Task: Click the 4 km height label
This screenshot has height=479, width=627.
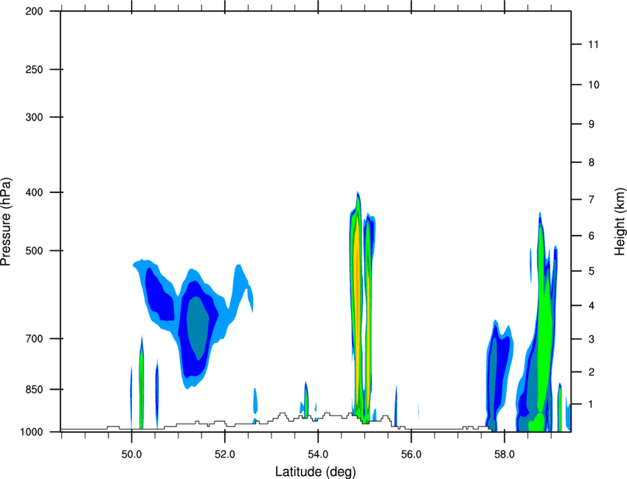Action: point(592,306)
